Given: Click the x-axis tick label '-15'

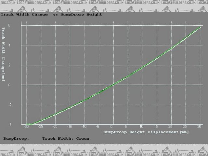Looking at the screenshot, I should tap(70, 127).
